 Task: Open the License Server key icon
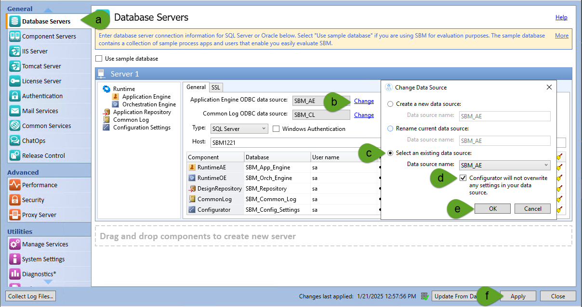15,81
